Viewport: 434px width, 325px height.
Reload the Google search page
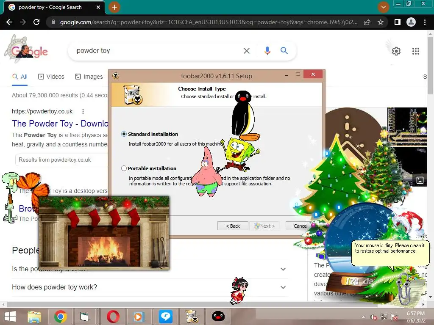[36, 22]
